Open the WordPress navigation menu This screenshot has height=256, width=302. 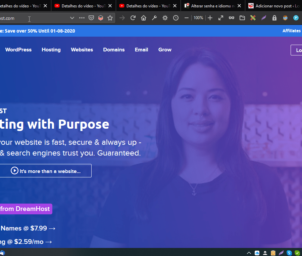[18, 50]
